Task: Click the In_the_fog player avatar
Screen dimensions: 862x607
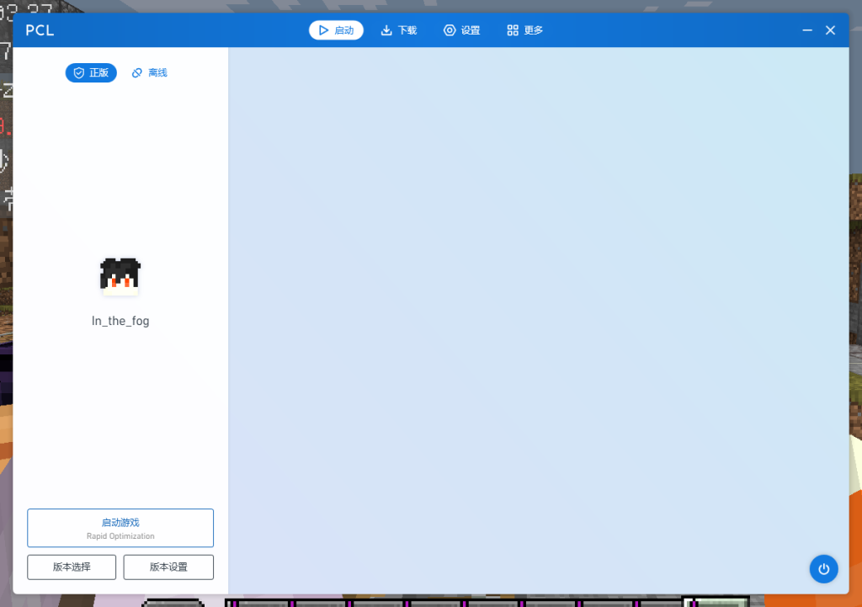Action: point(120,276)
